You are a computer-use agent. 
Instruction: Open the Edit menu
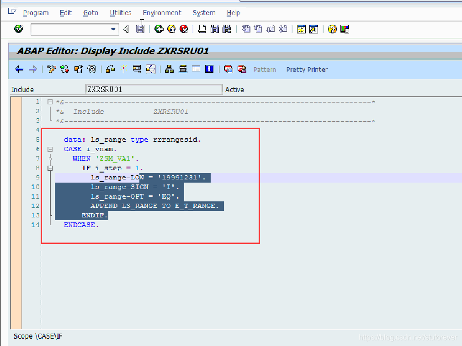click(66, 13)
